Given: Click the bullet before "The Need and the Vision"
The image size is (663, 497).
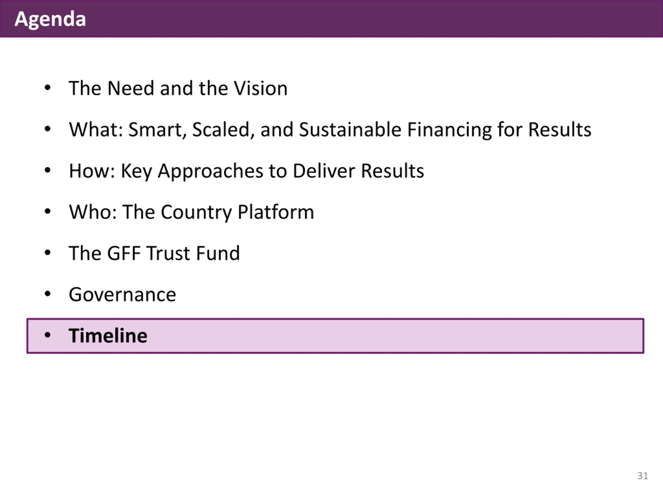Looking at the screenshot, I should (47, 88).
